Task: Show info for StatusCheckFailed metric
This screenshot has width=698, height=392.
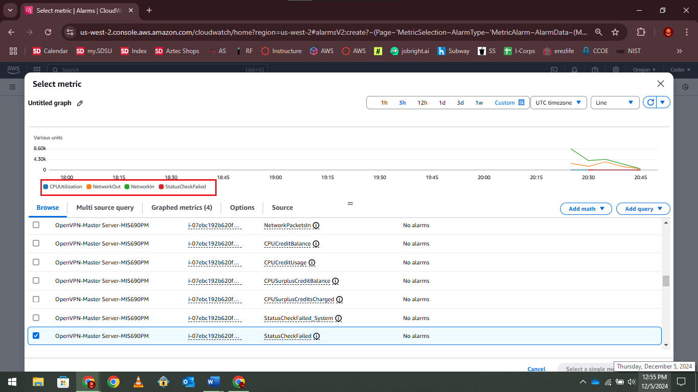Action: point(316,336)
